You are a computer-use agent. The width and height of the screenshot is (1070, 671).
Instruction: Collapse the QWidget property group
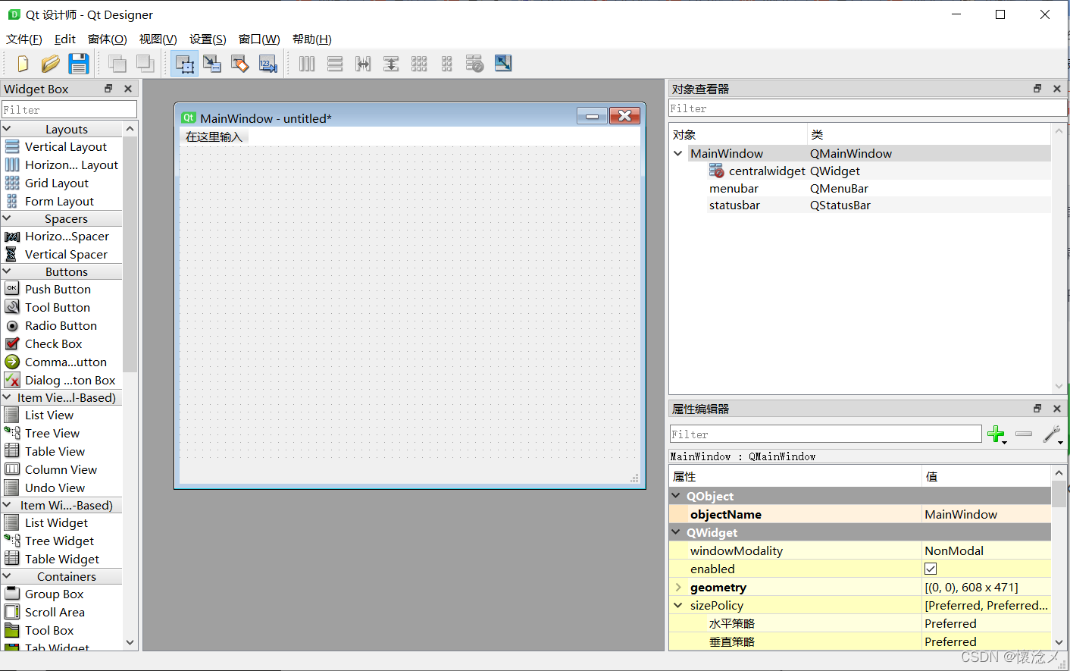click(676, 532)
